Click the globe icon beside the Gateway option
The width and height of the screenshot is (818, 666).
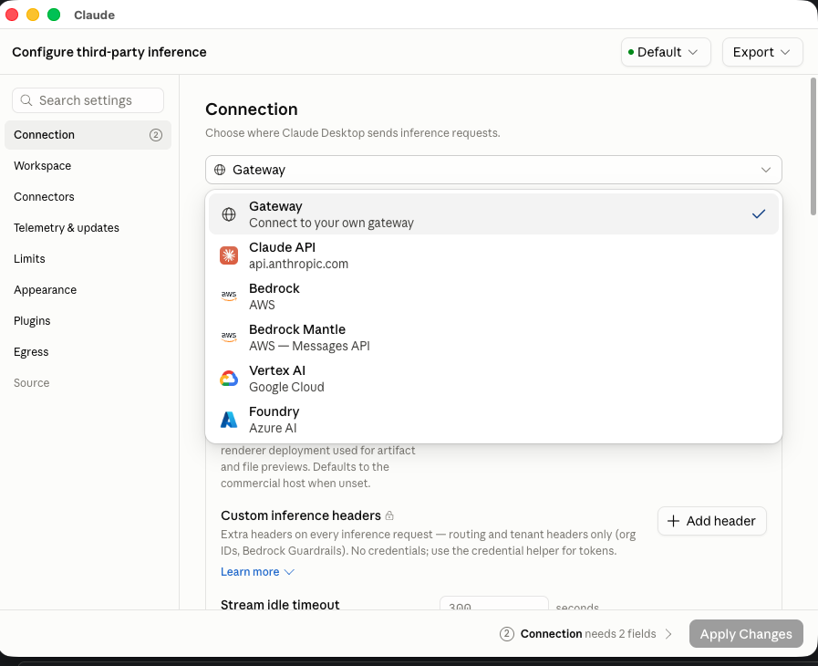229,214
